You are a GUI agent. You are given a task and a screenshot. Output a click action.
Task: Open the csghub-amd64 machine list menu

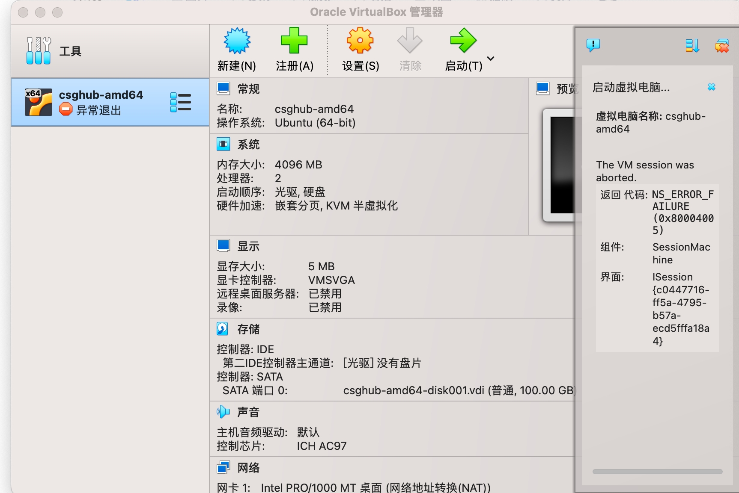coord(181,102)
